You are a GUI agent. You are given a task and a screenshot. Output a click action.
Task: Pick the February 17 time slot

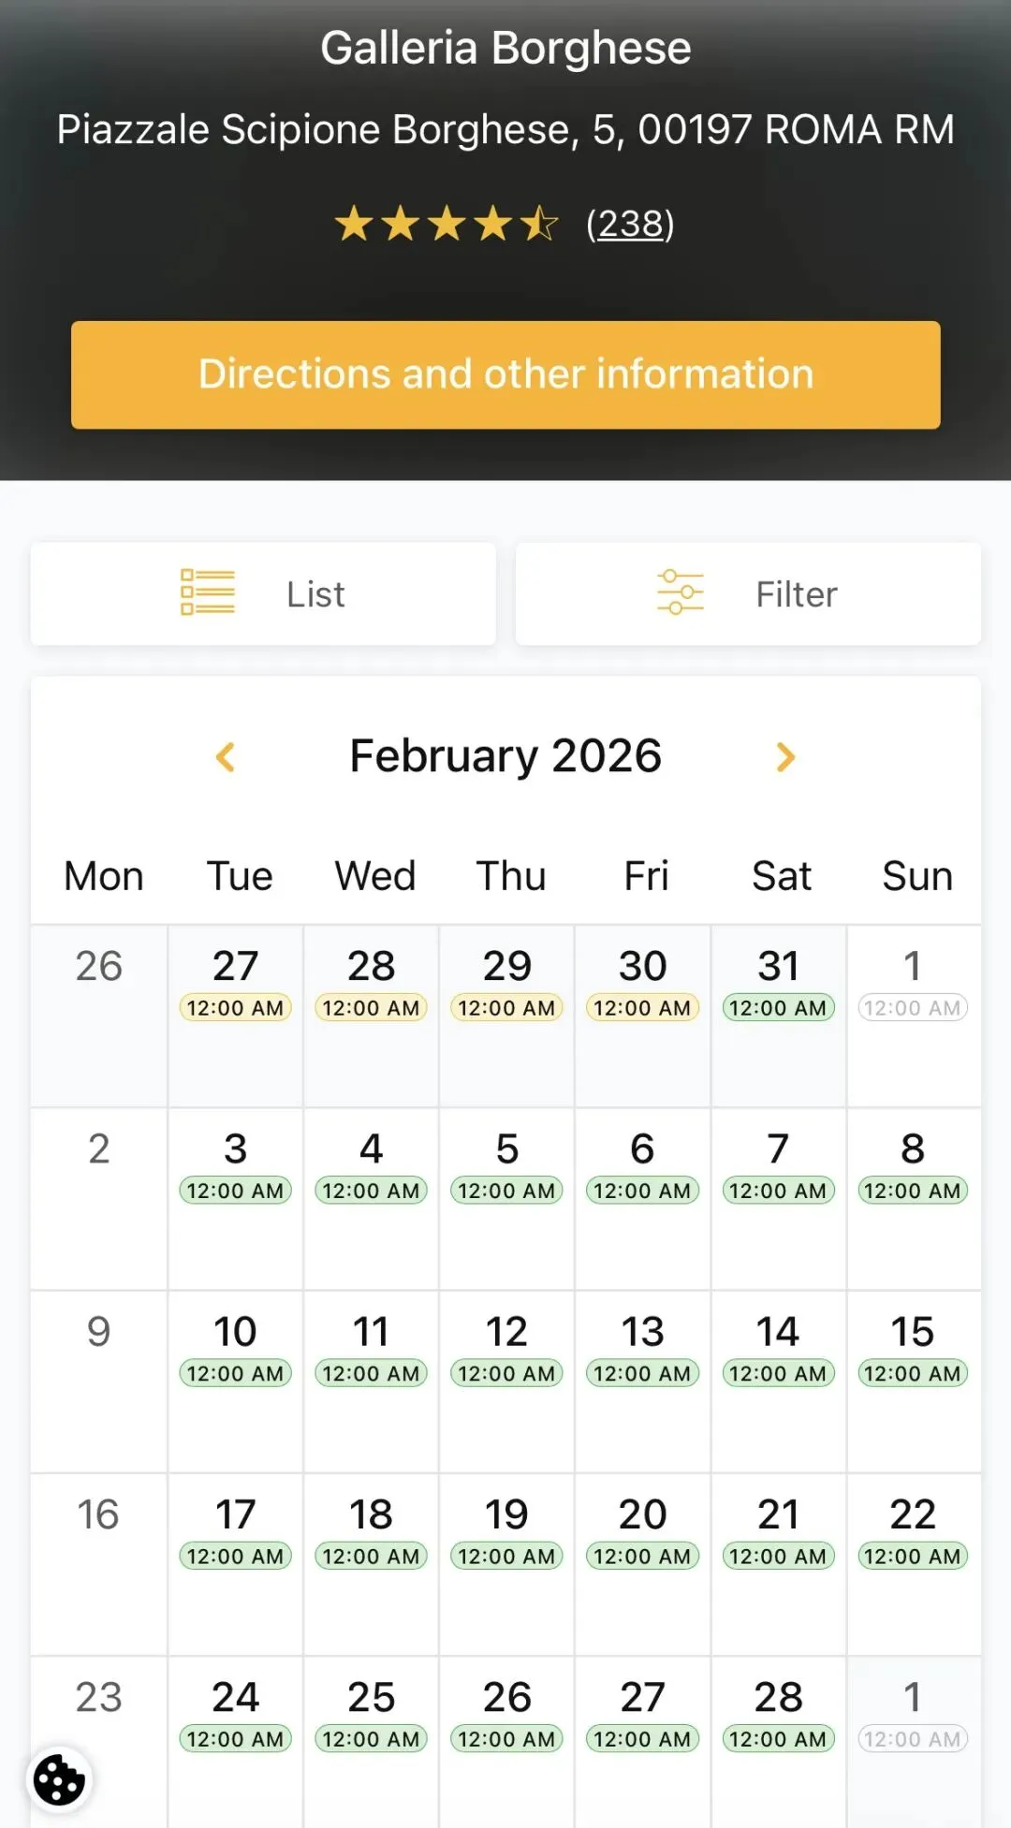click(235, 1556)
